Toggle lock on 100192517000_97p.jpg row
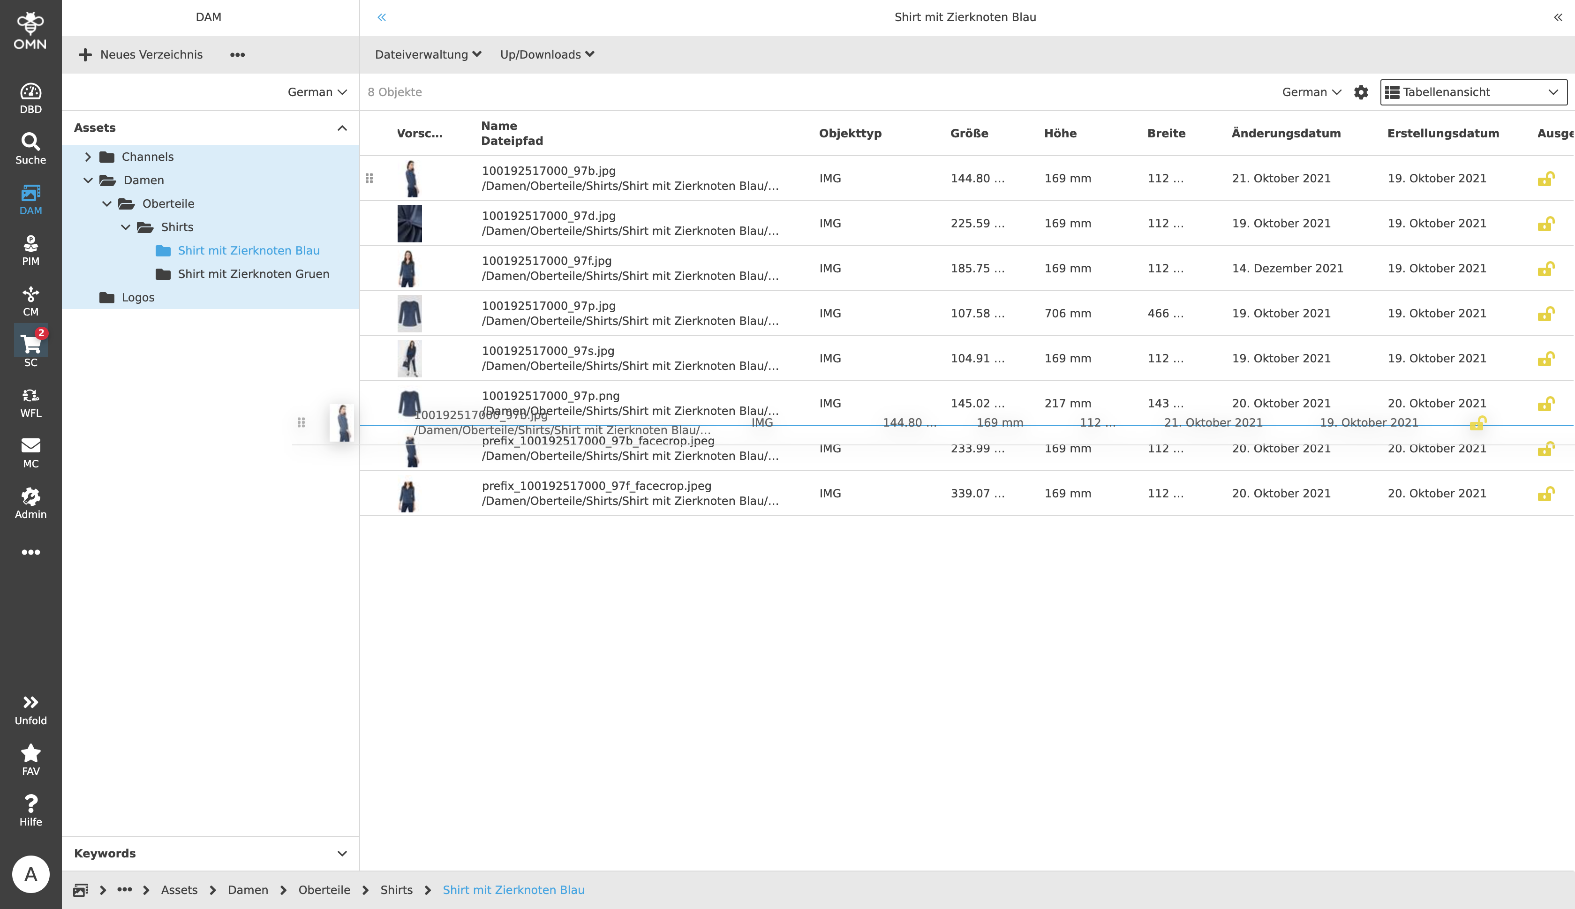1575x909 pixels. click(x=1545, y=314)
